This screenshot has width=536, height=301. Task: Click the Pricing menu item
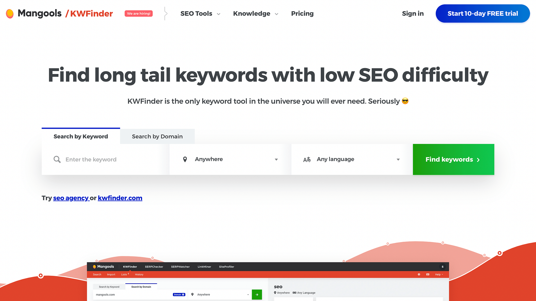[302, 14]
